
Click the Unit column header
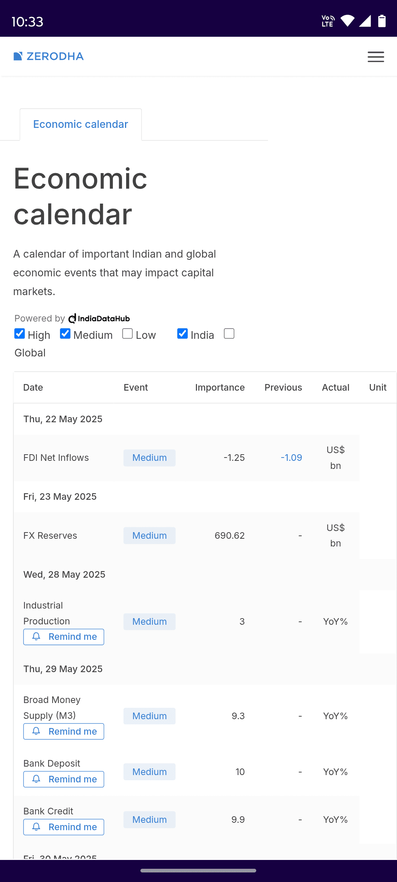378,388
